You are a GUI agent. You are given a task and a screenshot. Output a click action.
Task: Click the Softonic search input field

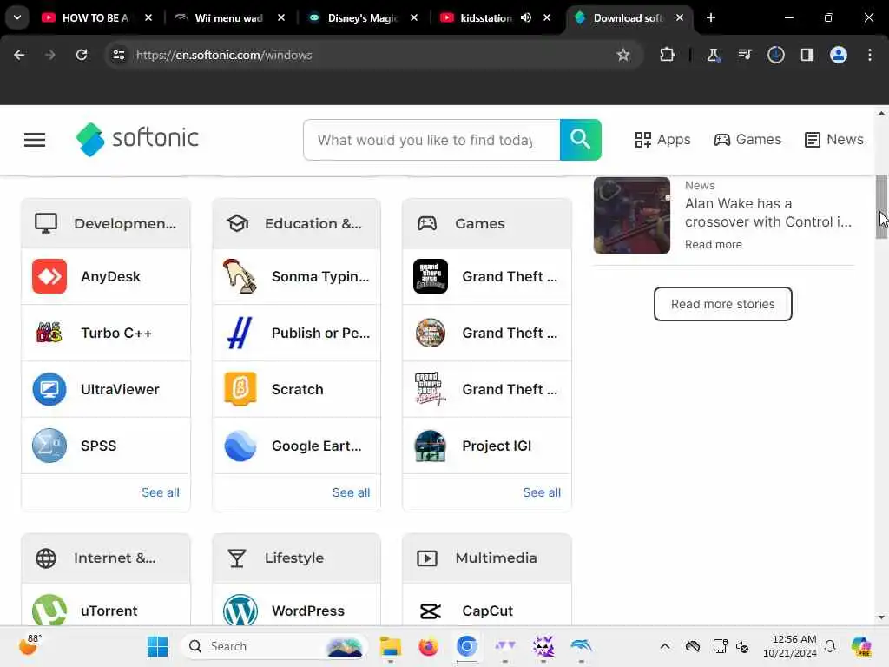(431, 140)
